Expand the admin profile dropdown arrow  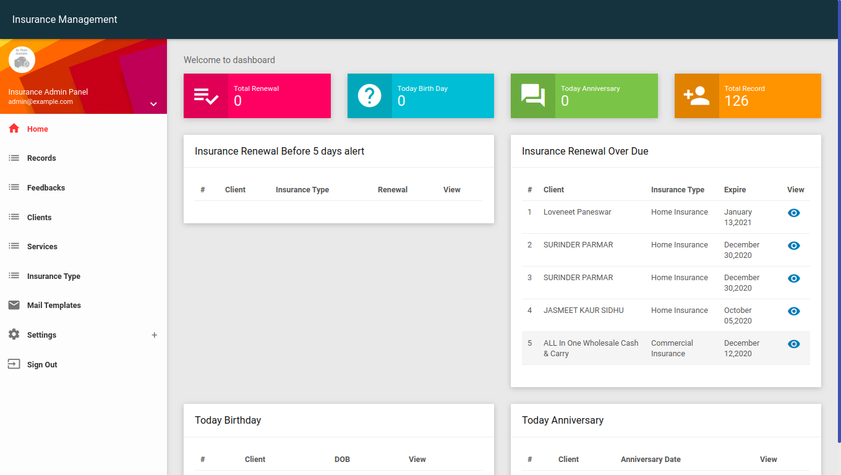[153, 104]
